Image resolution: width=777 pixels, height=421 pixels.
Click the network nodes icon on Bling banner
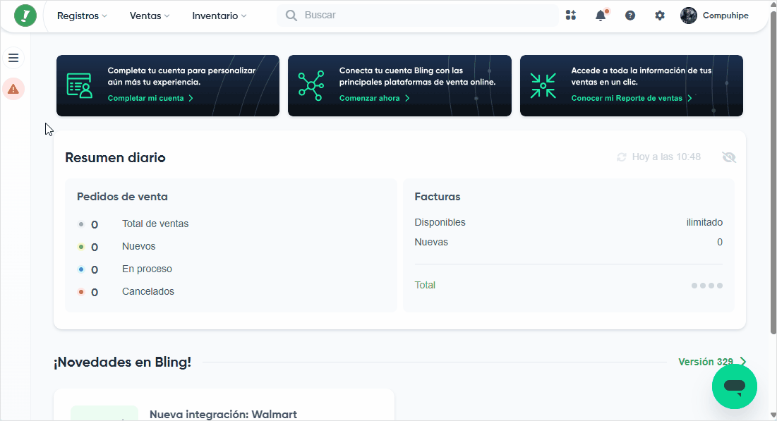pos(311,86)
